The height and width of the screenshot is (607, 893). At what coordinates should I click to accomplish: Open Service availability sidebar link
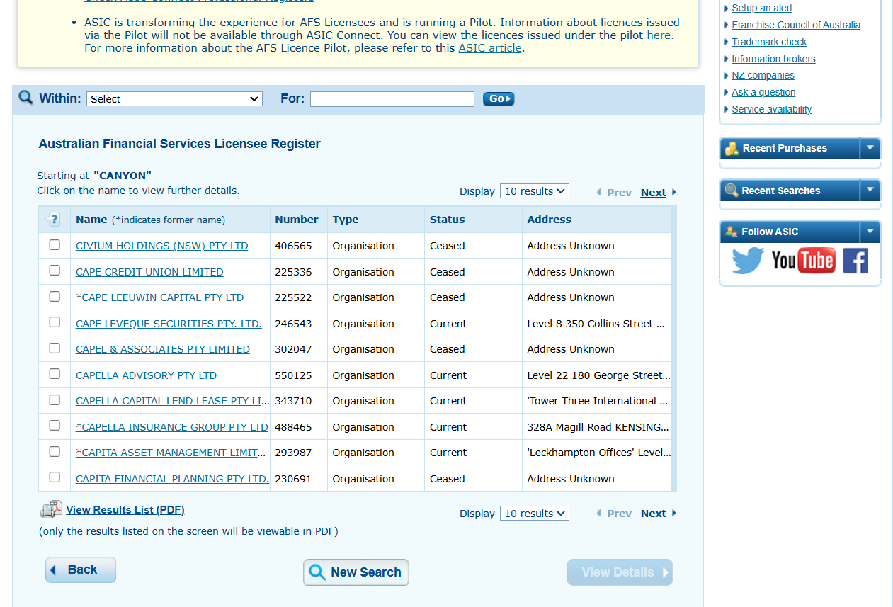tap(772, 109)
